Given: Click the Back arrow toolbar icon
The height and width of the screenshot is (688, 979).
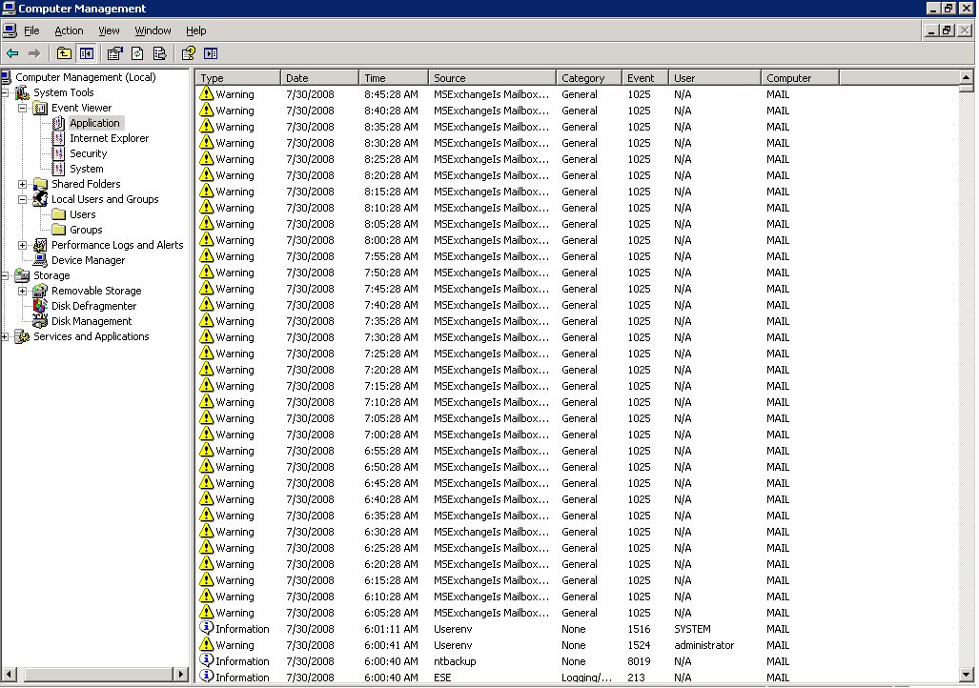Looking at the screenshot, I should (x=12, y=53).
